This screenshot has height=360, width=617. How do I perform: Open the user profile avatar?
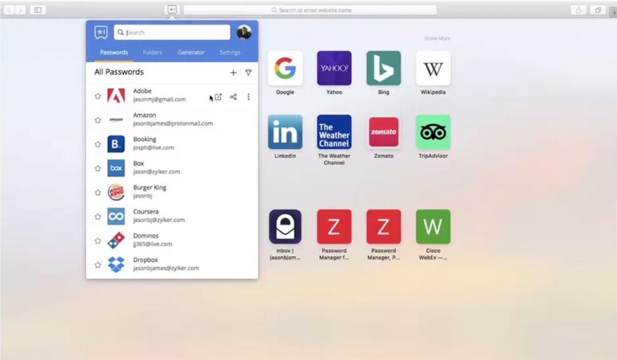coord(244,32)
